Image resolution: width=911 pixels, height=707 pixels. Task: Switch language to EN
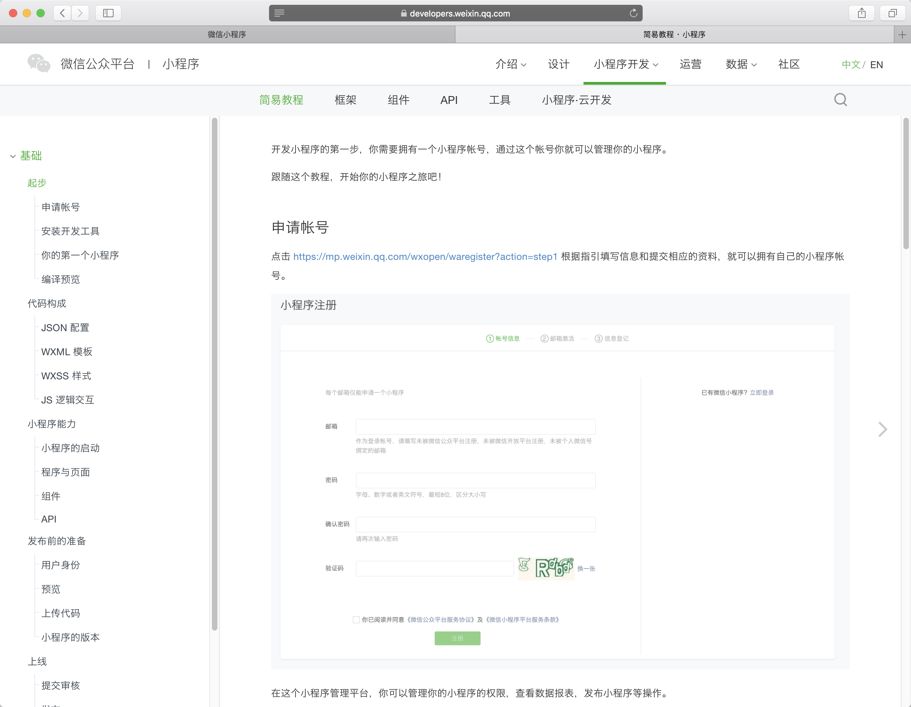[x=876, y=65]
